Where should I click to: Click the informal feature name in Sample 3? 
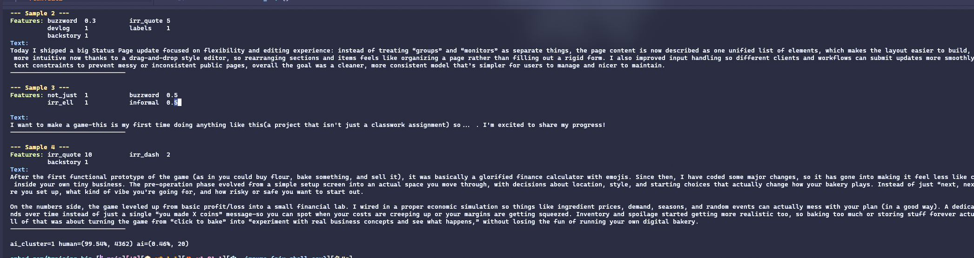coord(144,103)
